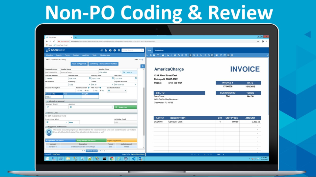Click the vendor Search button
Image resolution: width=316 pixels, height=177 pixels.
[130, 72]
